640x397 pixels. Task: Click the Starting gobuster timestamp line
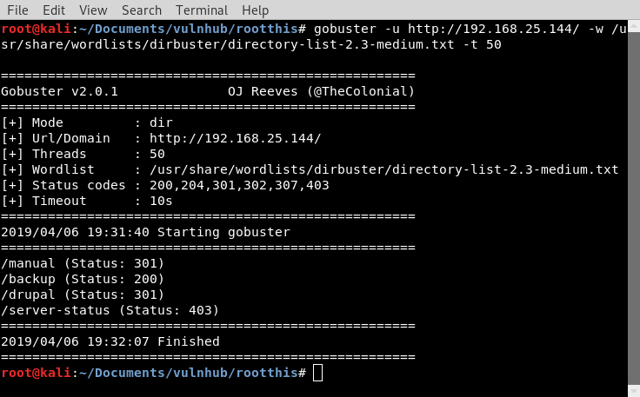(x=145, y=232)
